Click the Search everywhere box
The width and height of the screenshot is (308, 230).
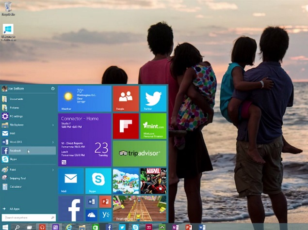pos(28,218)
